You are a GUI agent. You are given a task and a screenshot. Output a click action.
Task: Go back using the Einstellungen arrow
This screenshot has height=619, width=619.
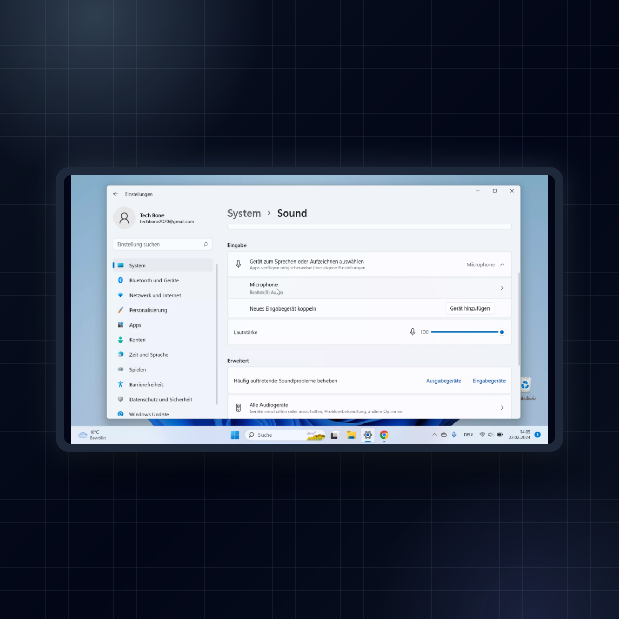[x=116, y=194]
